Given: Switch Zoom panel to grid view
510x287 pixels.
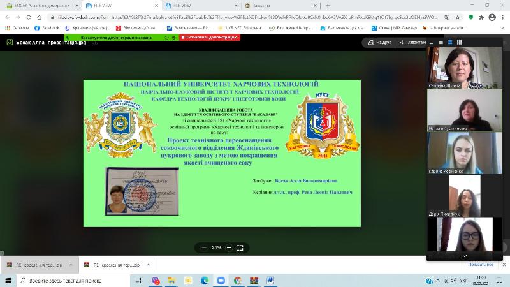Looking at the screenshot, I should [x=459, y=42].
